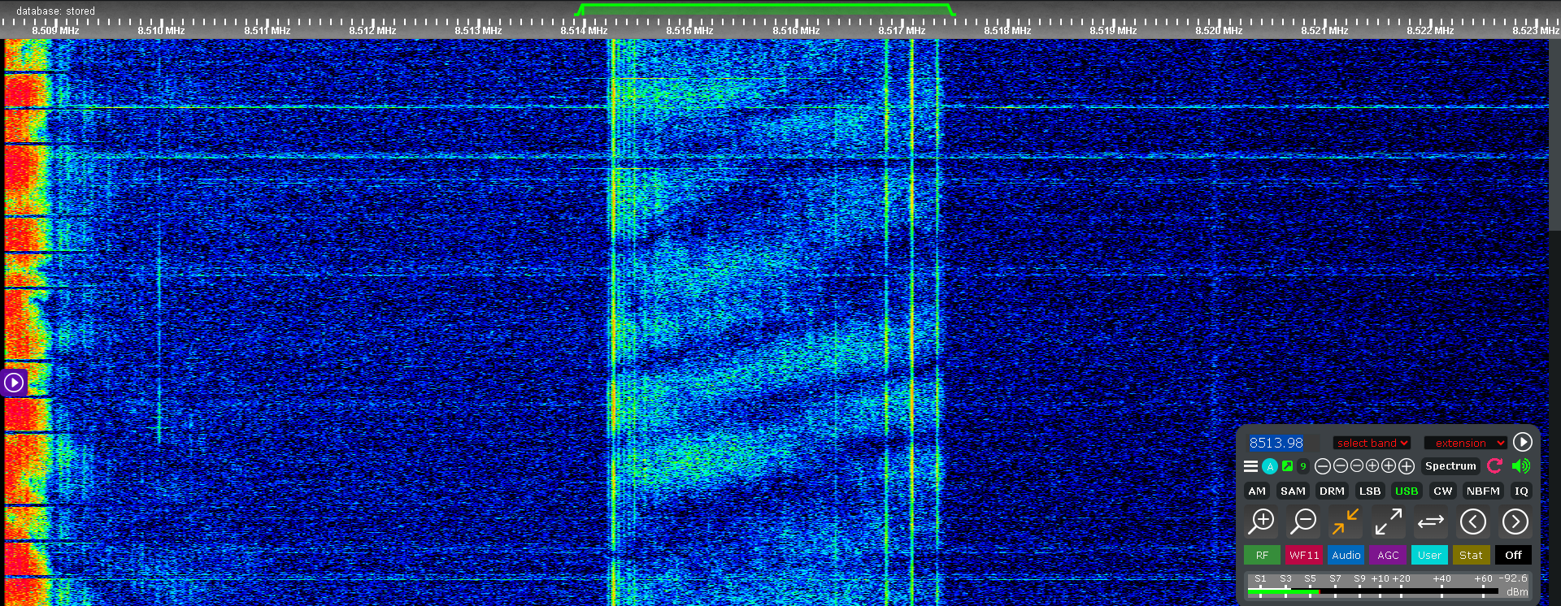Select SAM demodulation mode
The width and height of the screenshot is (1561, 606).
(1293, 491)
